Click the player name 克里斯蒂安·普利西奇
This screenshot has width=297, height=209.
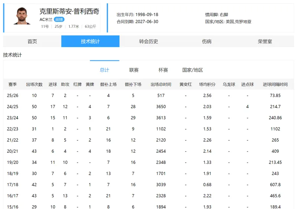coord(69,11)
